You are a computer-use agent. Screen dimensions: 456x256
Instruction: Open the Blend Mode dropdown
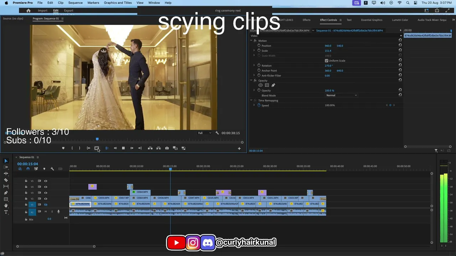(341, 95)
